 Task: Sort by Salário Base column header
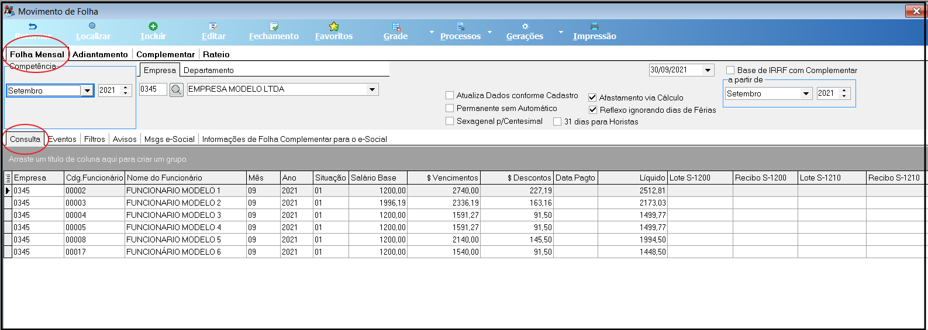click(378, 178)
